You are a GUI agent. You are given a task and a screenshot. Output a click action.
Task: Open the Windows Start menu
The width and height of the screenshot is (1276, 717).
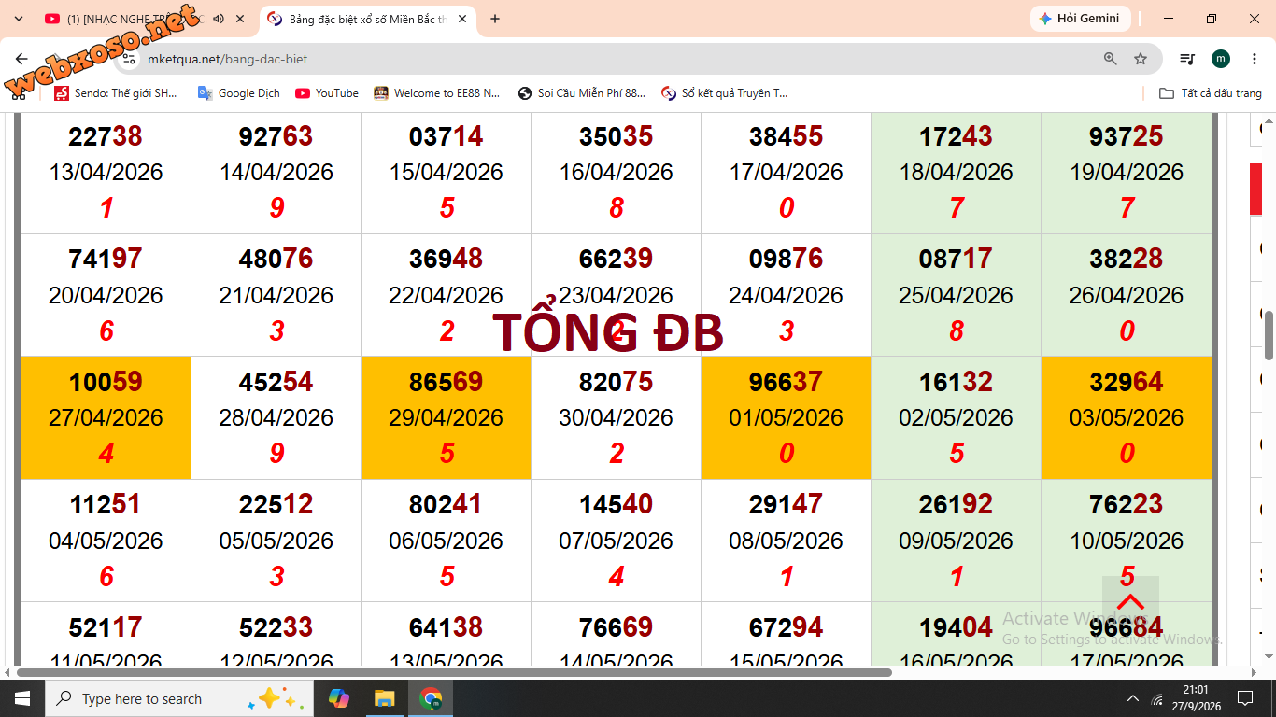(21, 698)
